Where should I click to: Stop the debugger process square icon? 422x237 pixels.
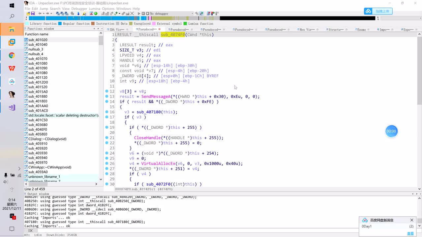147,13
